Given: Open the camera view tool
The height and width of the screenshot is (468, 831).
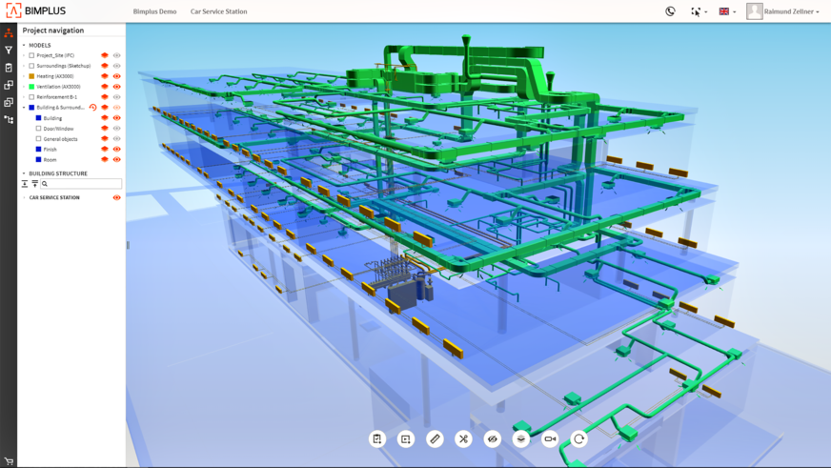Looking at the screenshot, I should [x=550, y=438].
